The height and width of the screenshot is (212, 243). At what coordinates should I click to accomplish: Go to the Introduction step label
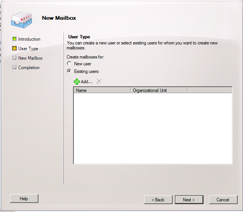(29, 39)
